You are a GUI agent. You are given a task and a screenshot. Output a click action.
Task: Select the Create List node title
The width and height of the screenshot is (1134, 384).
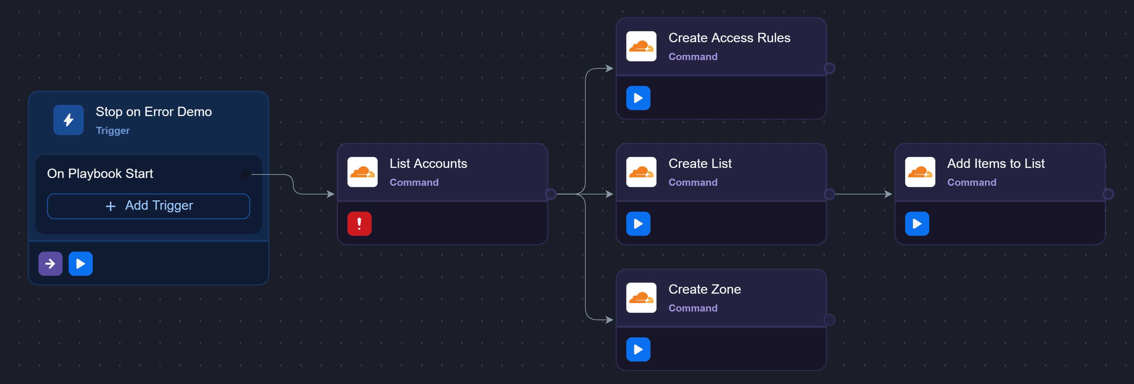pyautogui.click(x=699, y=164)
